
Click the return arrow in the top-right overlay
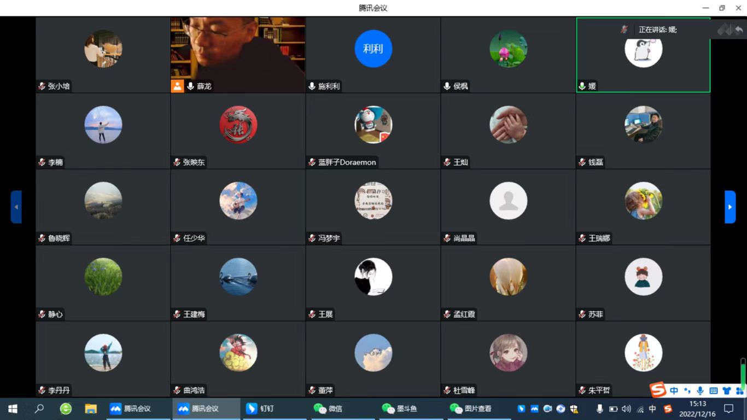(x=739, y=30)
